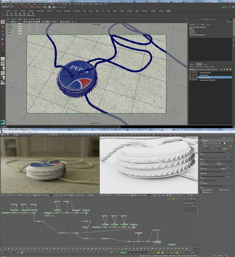Select the Move tool in Maya toolbox

[3, 36]
